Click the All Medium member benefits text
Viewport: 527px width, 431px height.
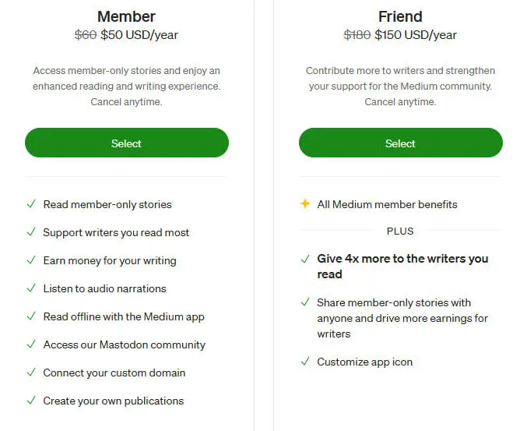(x=387, y=204)
